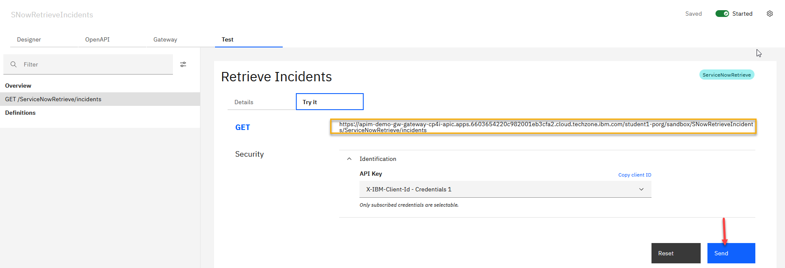Toggle the Started switch off
The image size is (785, 268).
722,14
